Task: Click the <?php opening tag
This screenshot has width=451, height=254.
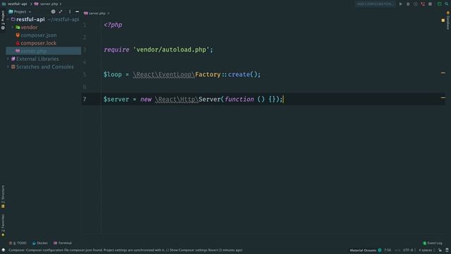Action: pos(113,25)
